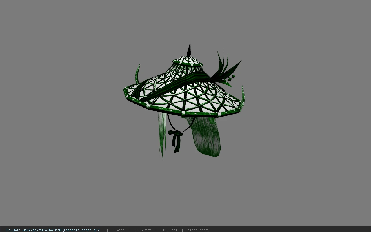Click the black spike on top of hat

(189, 49)
